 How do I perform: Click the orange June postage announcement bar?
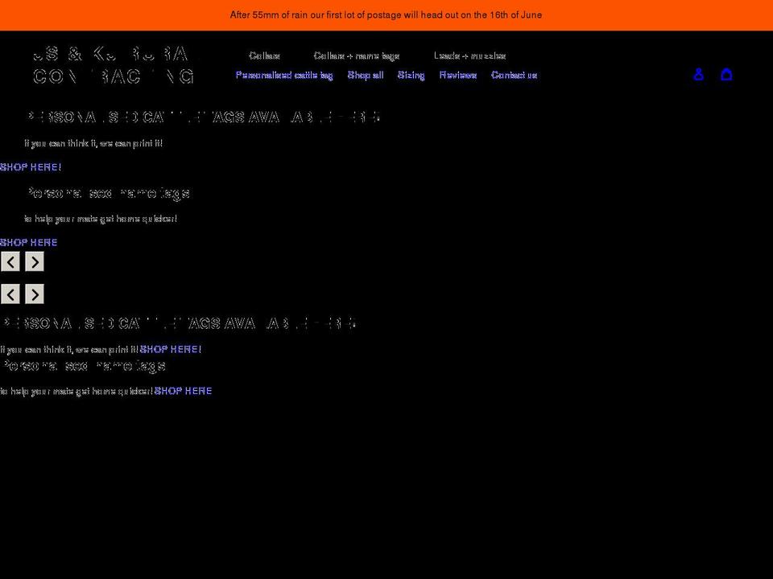tap(386, 14)
